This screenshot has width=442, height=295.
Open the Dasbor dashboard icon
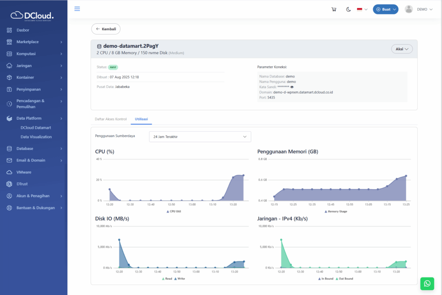point(9,30)
